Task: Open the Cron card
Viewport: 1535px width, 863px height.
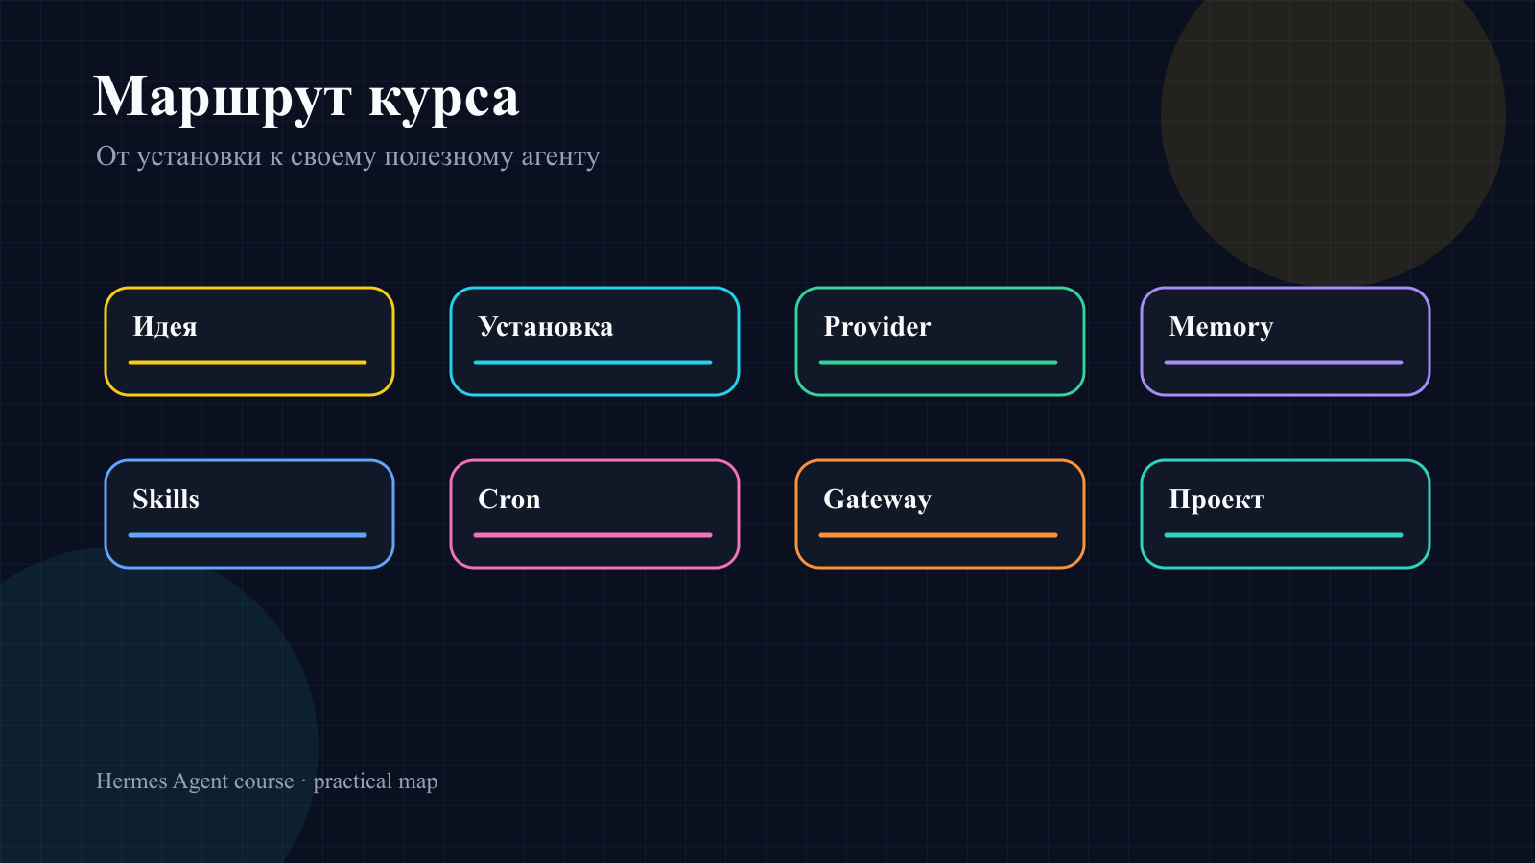Action: (595, 514)
